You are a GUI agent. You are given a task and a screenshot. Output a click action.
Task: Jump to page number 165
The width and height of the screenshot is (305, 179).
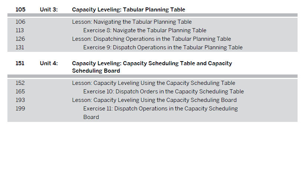pyautogui.click(x=20, y=92)
